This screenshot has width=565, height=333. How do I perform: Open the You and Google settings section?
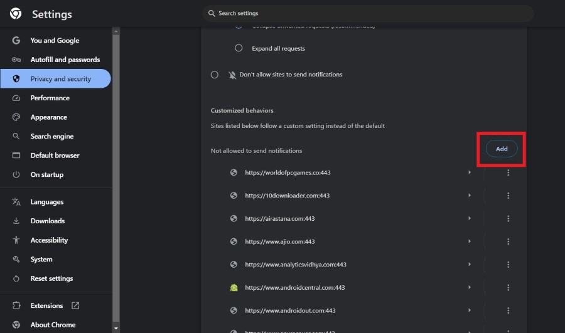[x=55, y=40]
